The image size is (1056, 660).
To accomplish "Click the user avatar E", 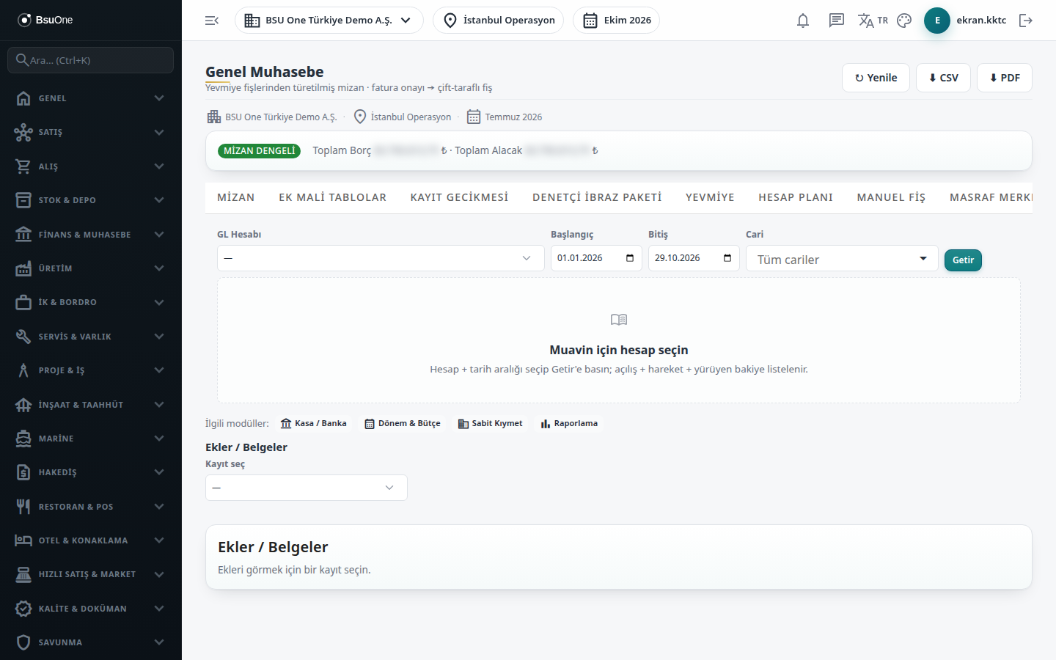I will point(937,21).
